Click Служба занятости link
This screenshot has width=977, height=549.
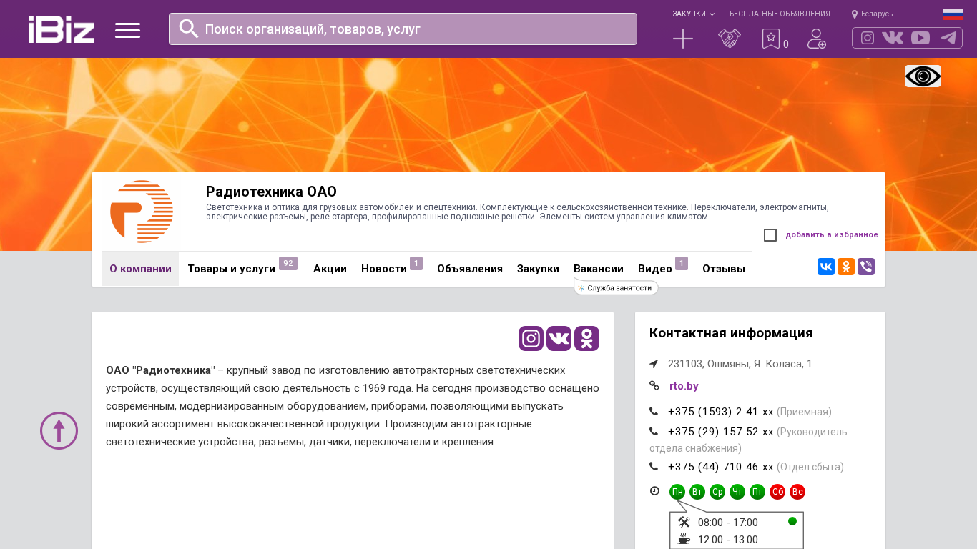pyautogui.click(x=616, y=287)
